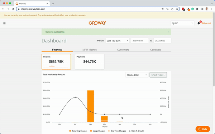Dismiss the 'Signed in successfully' banner
The width and height of the screenshot is (215, 134).
(168, 32)
